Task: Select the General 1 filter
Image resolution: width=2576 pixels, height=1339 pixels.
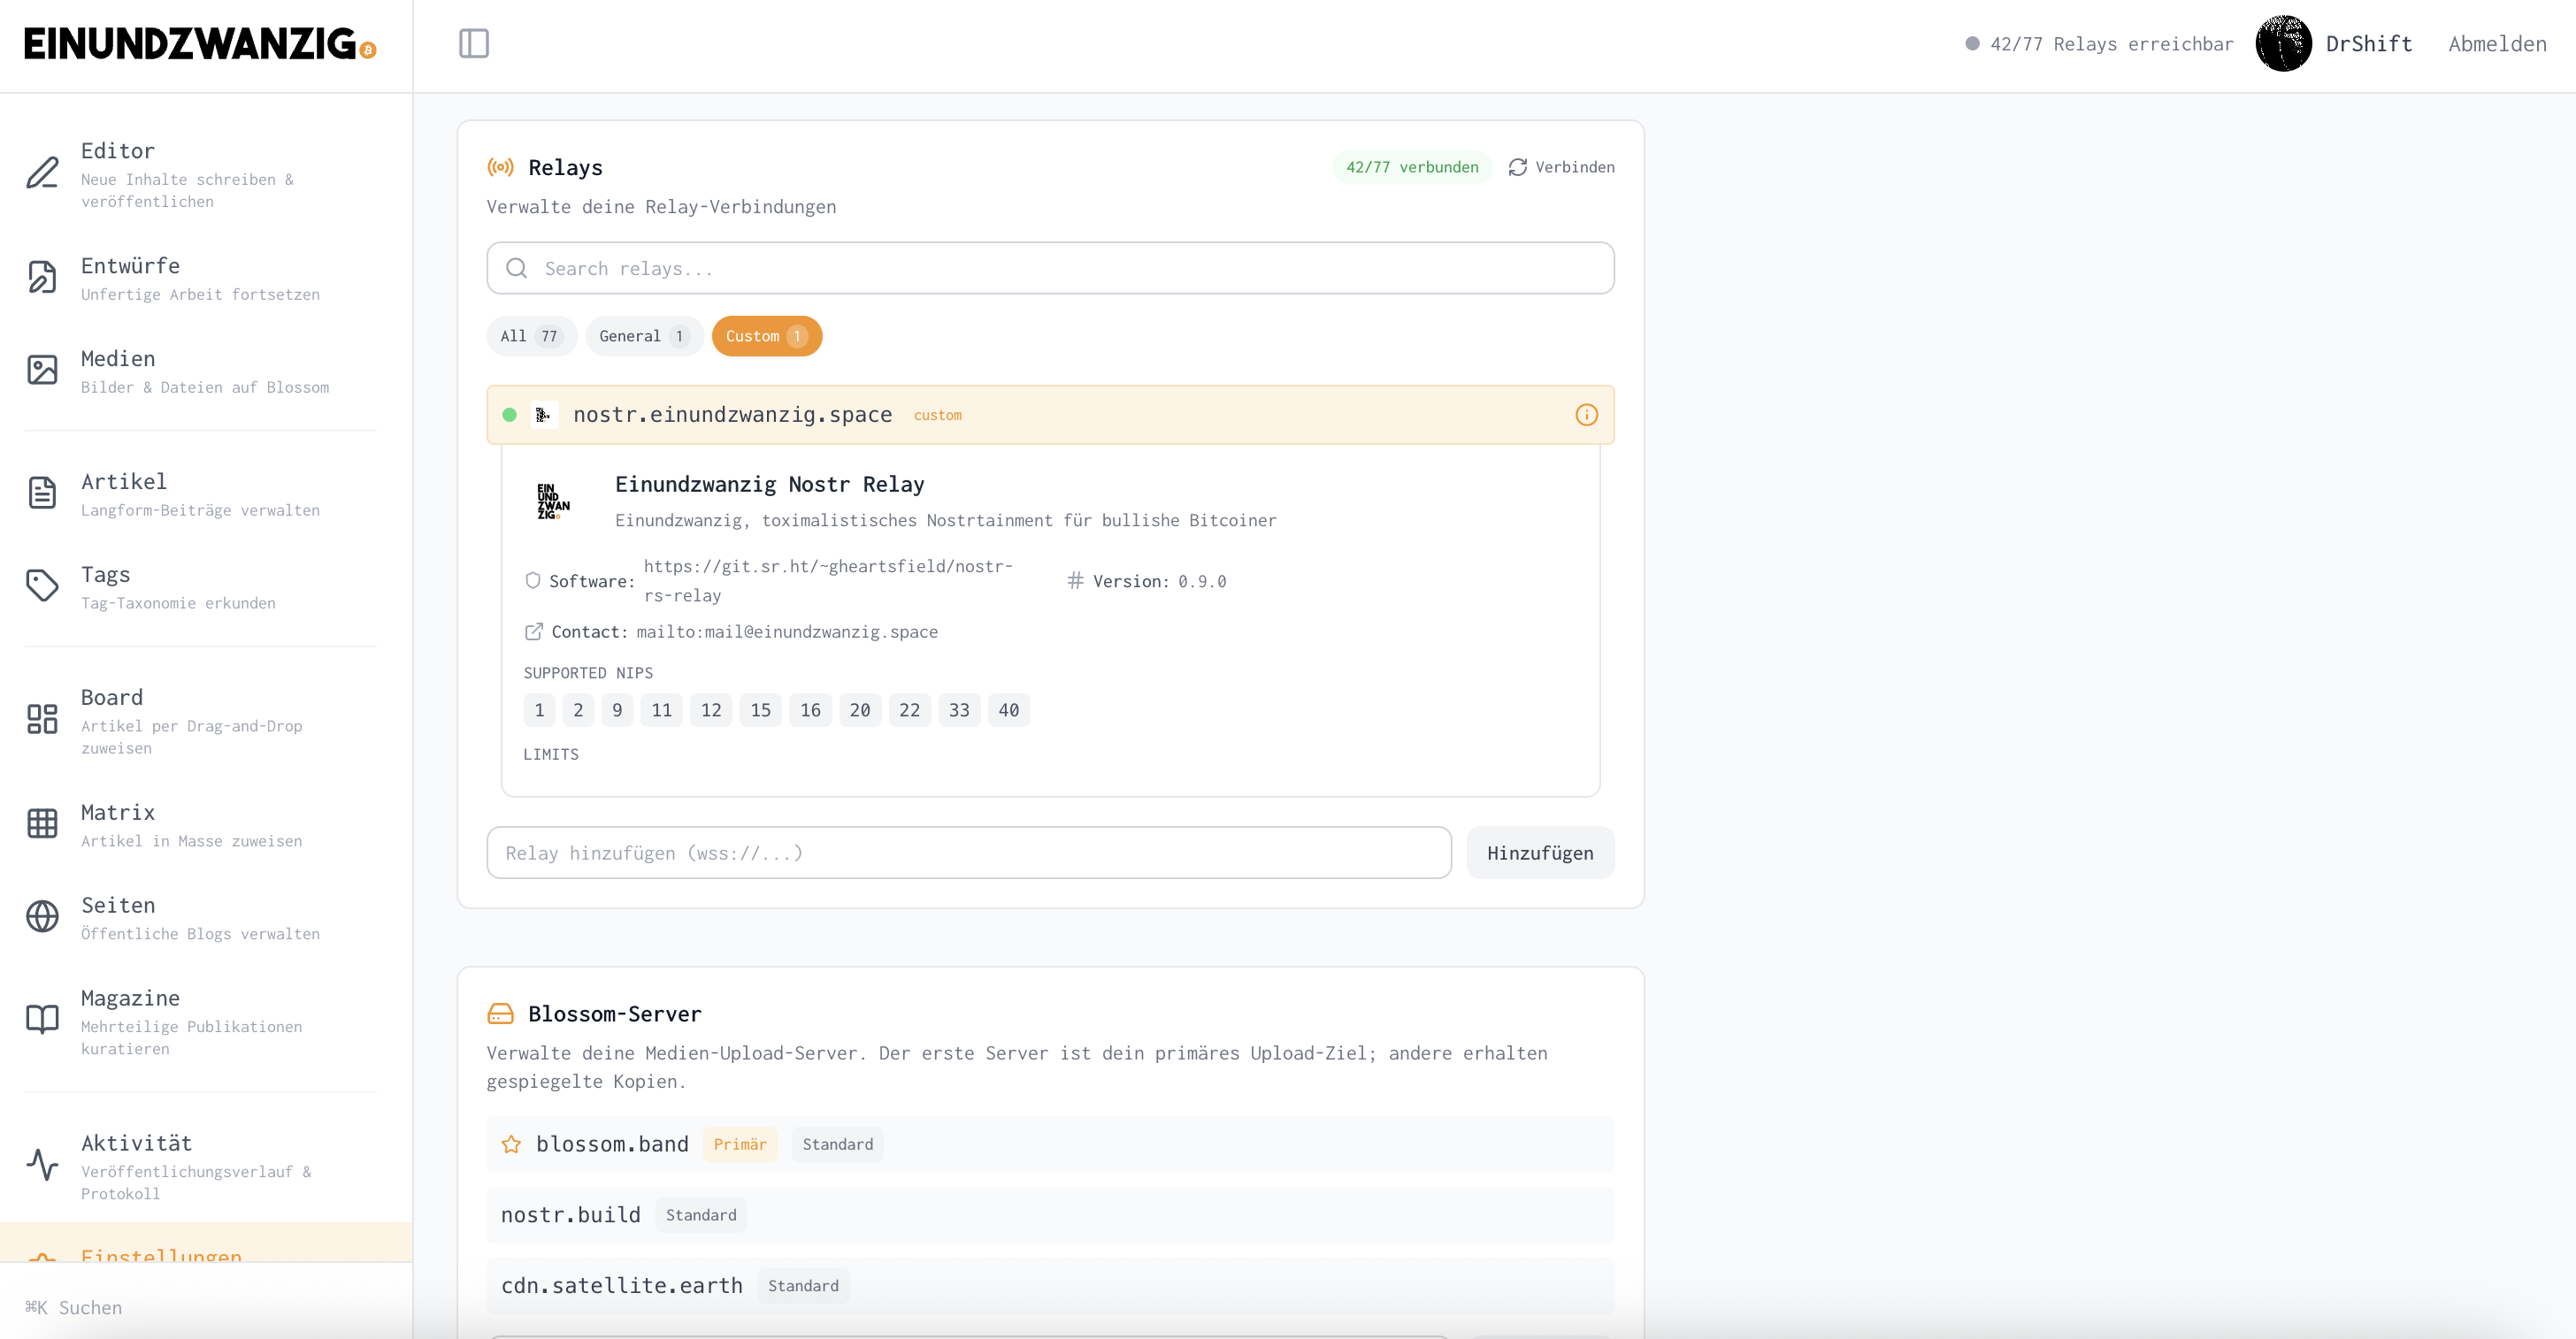Action: [x=645, y=336]
